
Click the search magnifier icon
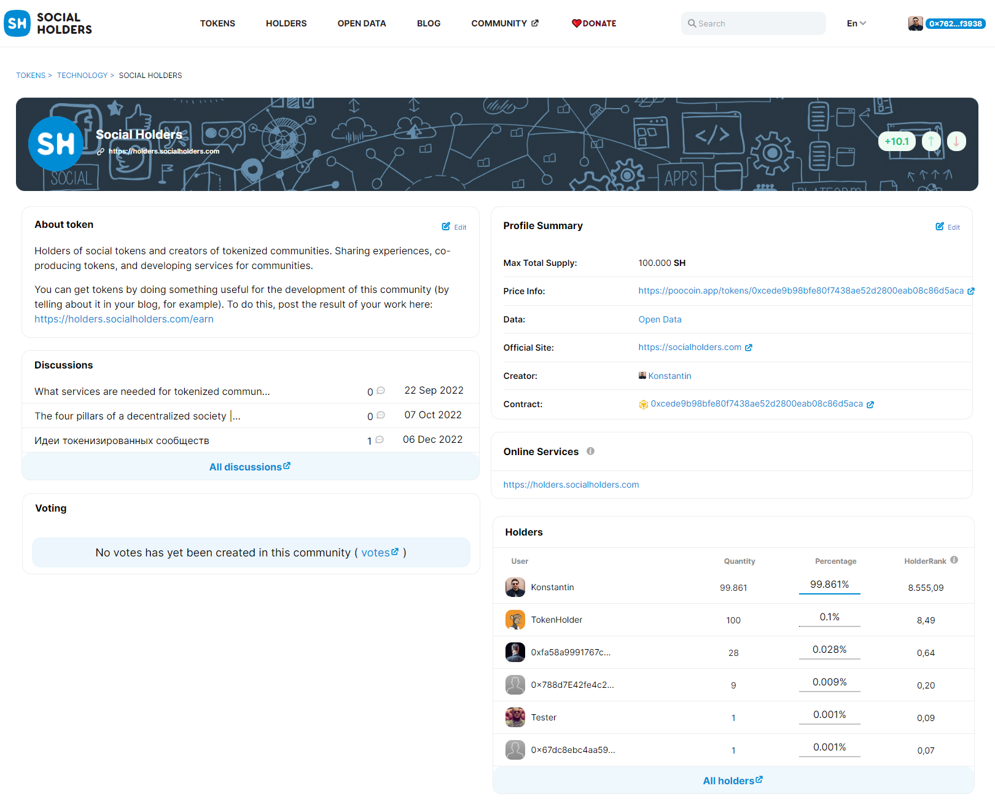pyautogui.click(x=692, y=23)
